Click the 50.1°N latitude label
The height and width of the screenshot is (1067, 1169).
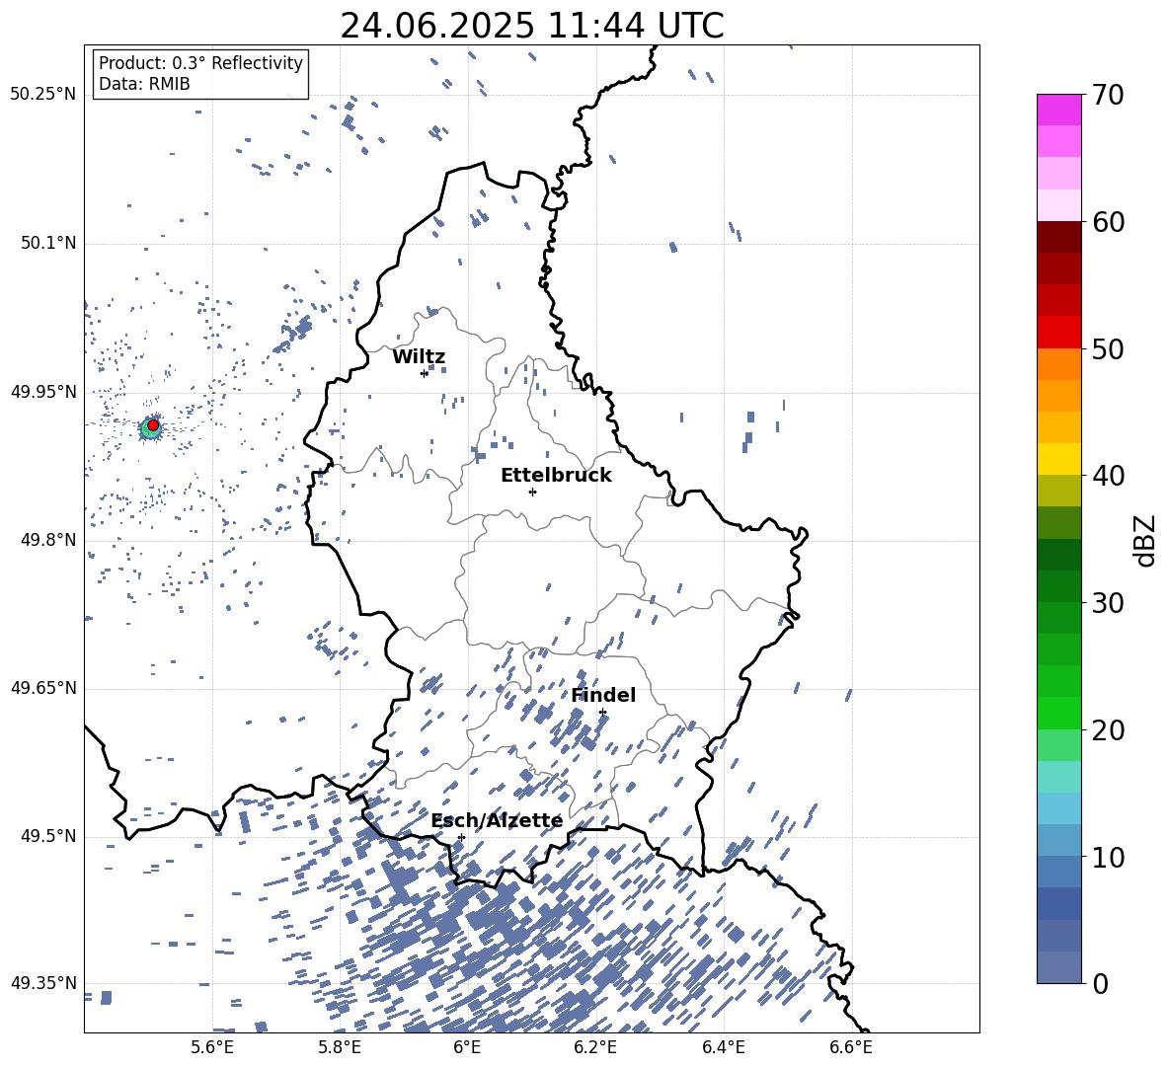click(x=47, y=243)
